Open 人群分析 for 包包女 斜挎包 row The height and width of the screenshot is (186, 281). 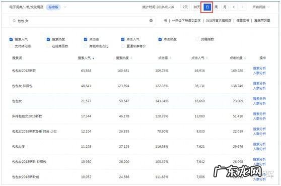(259, 88)
